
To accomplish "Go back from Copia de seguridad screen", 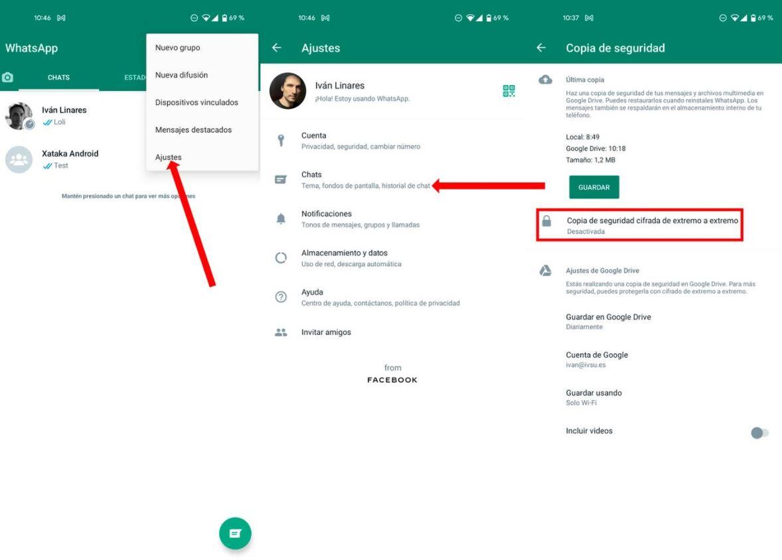I will pos(541,48).
